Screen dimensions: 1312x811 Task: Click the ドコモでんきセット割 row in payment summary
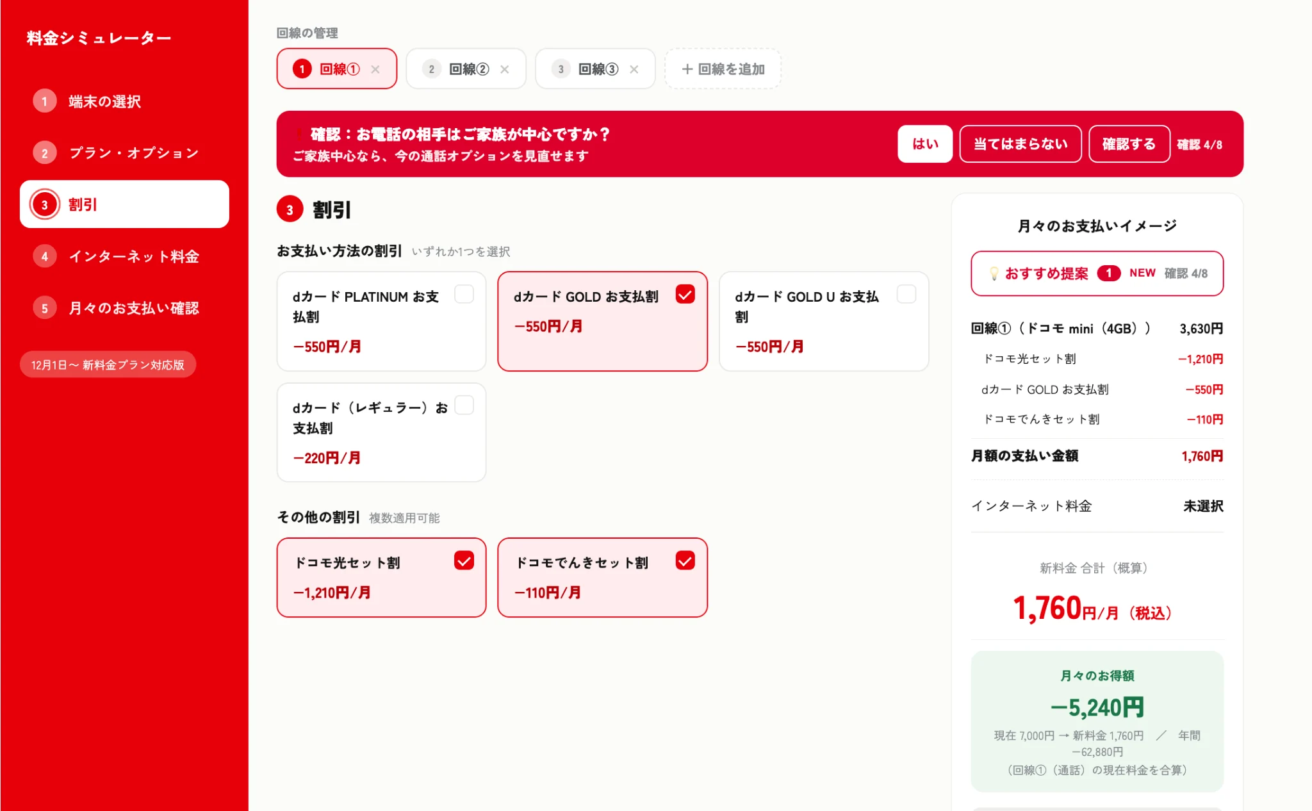1097,420
